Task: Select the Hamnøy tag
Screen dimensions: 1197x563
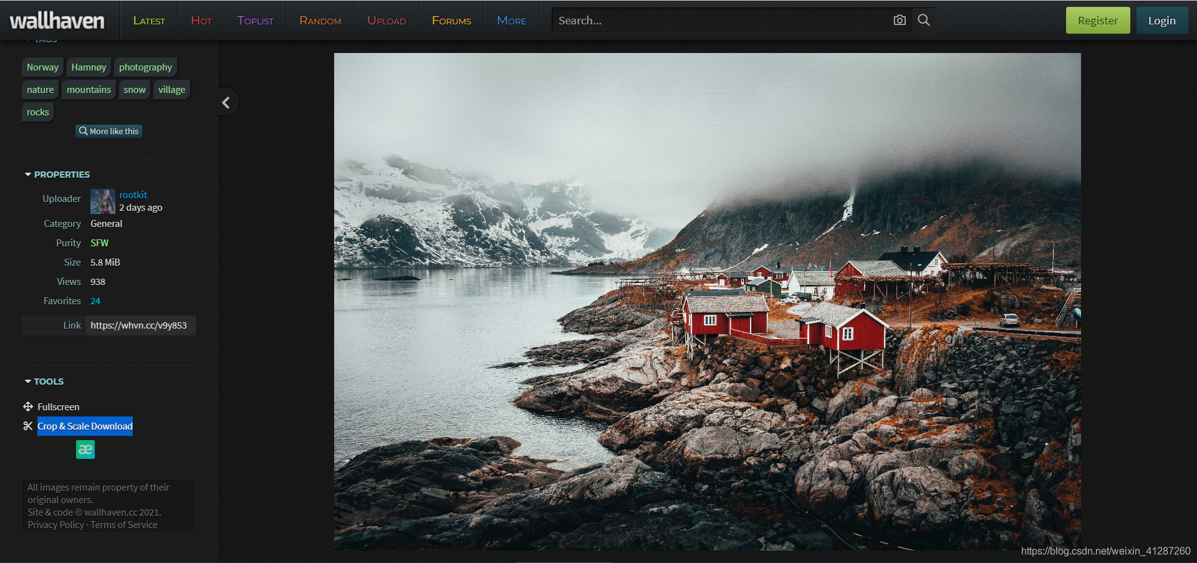Action: [x=89, y=67]
